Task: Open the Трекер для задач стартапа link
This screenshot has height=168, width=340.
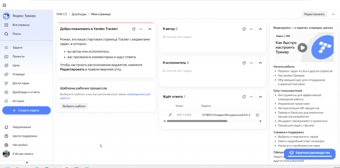Action: pos(296,126)
